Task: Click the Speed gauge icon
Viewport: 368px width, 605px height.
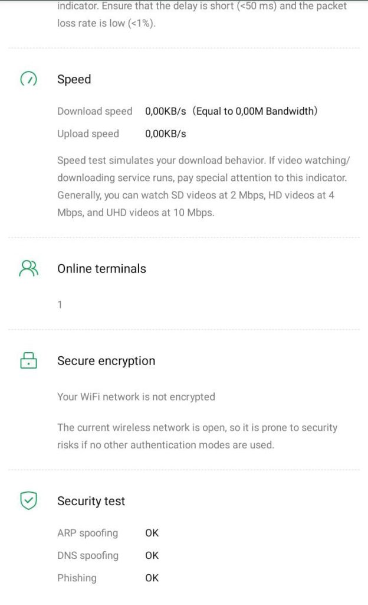Action: (x=28, y=79)
